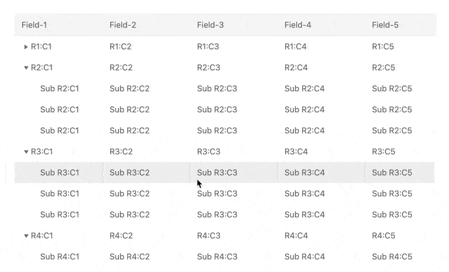Select the R1:C2 cell
This screenshot has height=272, width=449.
(120, 47)
